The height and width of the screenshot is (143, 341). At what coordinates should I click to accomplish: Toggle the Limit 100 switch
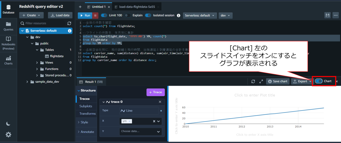pyautogui.click(x=104, y=15)
